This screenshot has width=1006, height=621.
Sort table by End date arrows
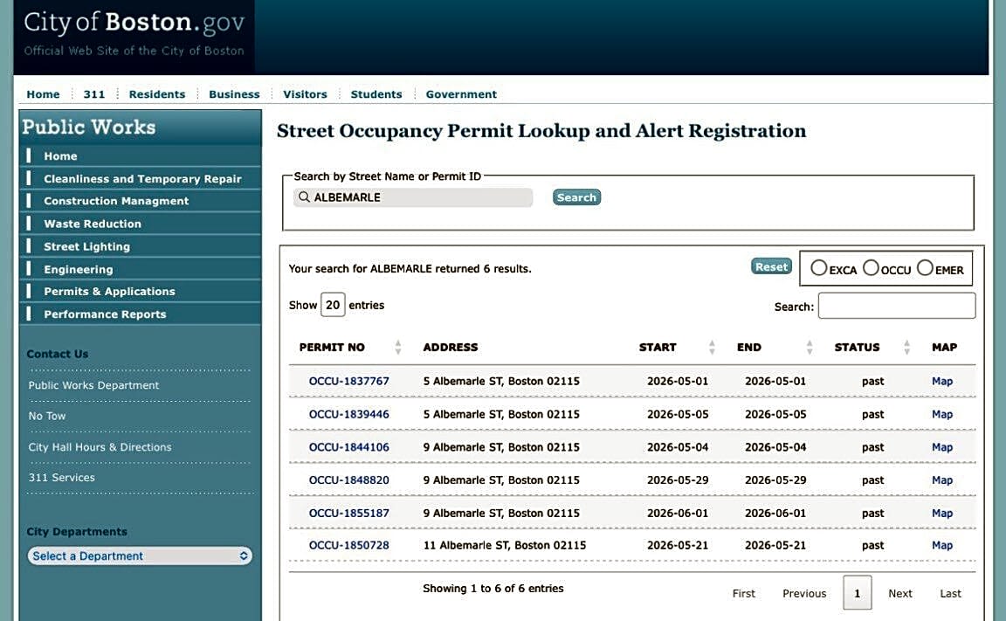[x=809, y=347]
